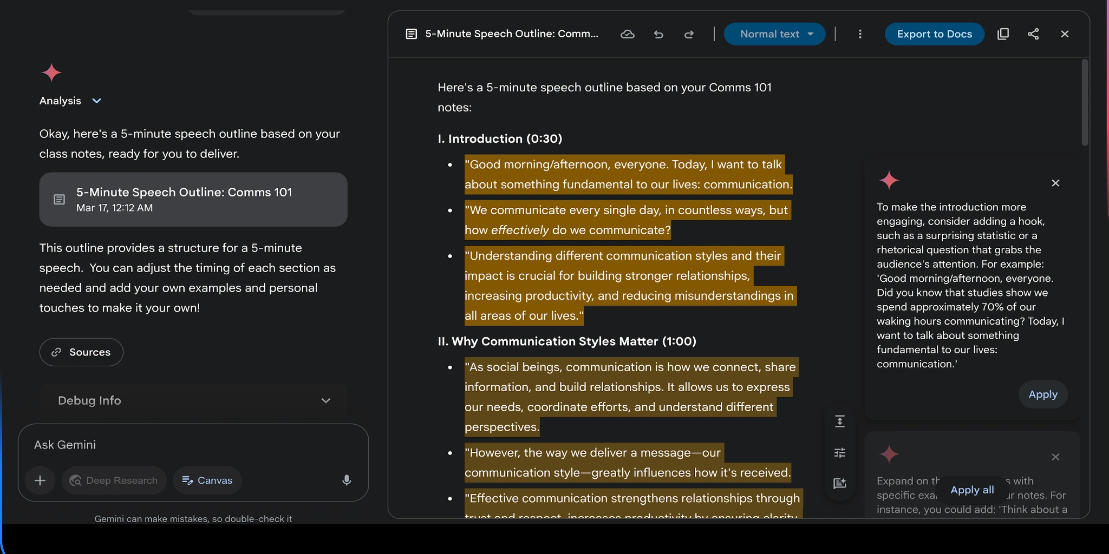Toggle the Canvas chip in prompt box
The height and width of the screenshot is (554, 1109).
207,480
